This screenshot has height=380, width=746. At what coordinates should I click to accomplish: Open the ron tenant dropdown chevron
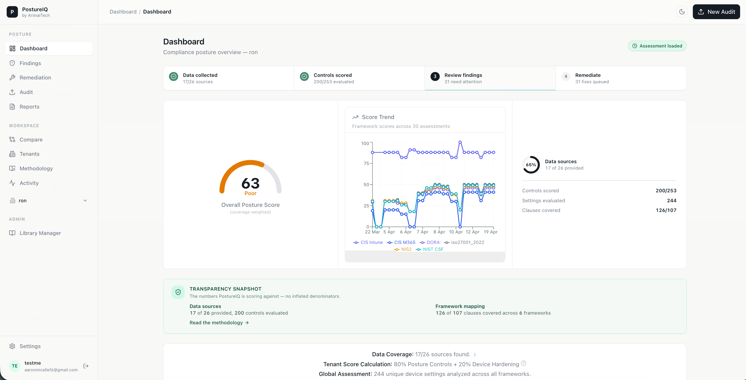click(85, 200)
